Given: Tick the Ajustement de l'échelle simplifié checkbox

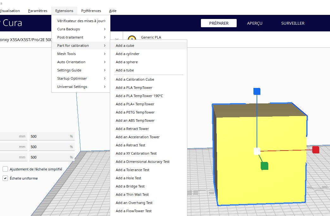Looking at the screenshot, I should (5, 169).
